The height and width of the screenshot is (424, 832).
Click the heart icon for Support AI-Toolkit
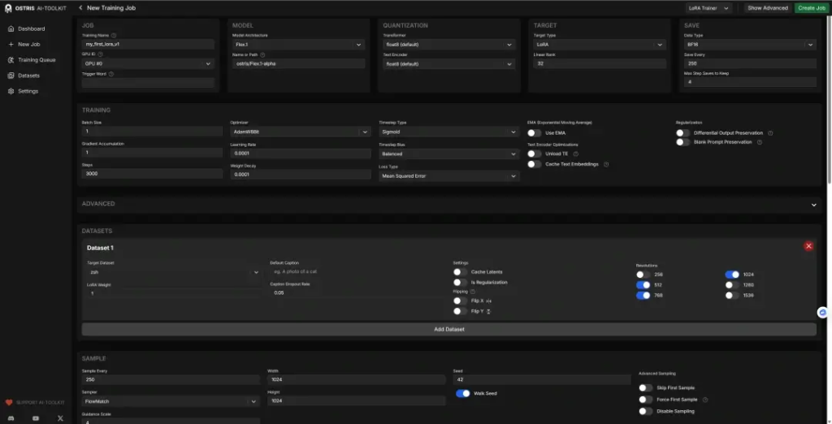coord(8,403)
